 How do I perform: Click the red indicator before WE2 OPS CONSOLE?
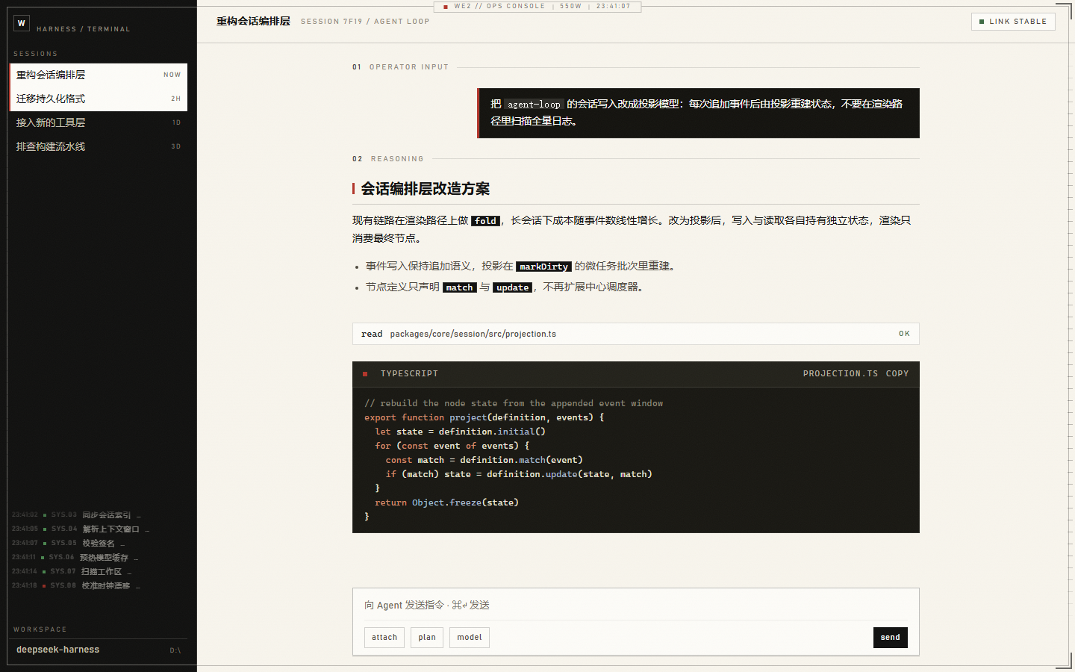pyautogui.click(x=446, y=7)
